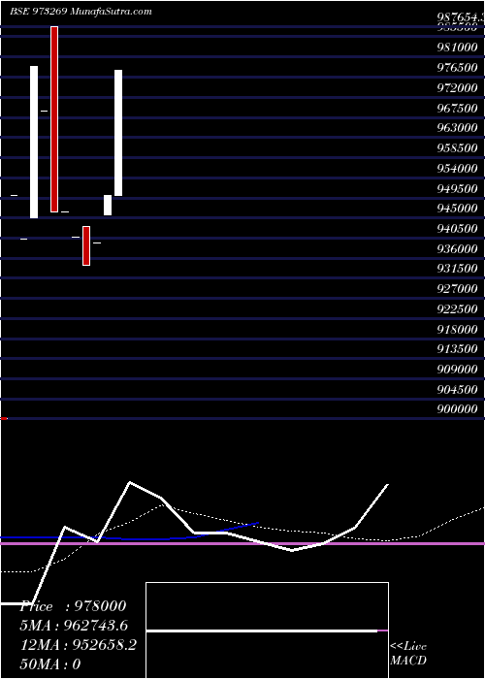Click the blue moving average line
Screen dimensions: 485x679
coord(130,537)
